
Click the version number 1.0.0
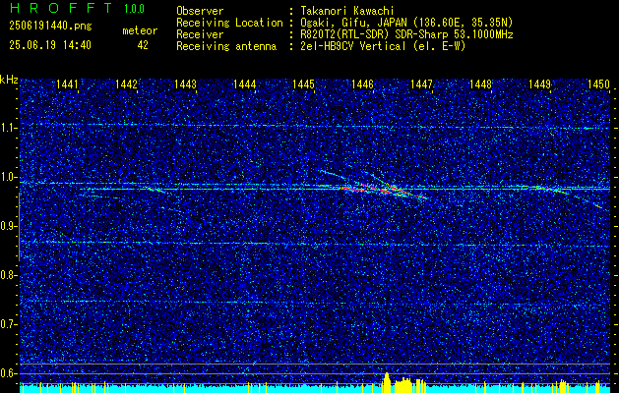pos(134,9)
